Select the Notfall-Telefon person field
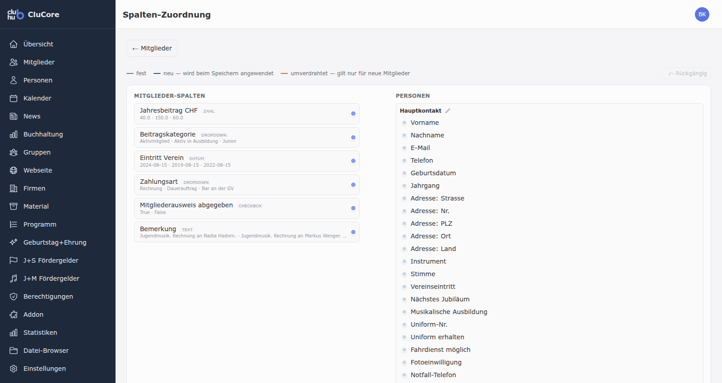Image resolution: width=722 pixels, height=383 pixels. tap(550, 375)
